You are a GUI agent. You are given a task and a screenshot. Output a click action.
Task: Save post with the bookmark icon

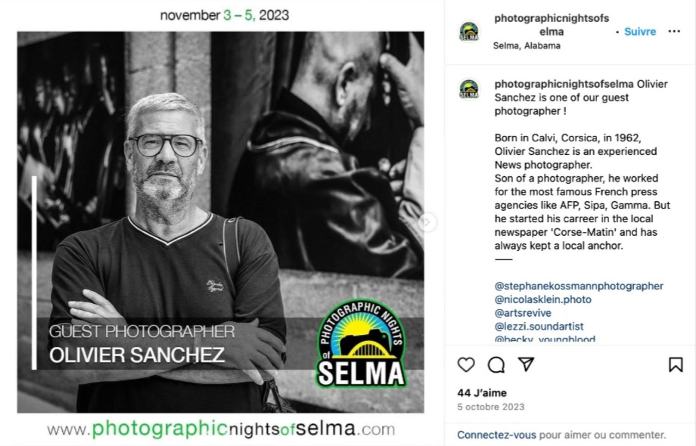coord(676,364)
